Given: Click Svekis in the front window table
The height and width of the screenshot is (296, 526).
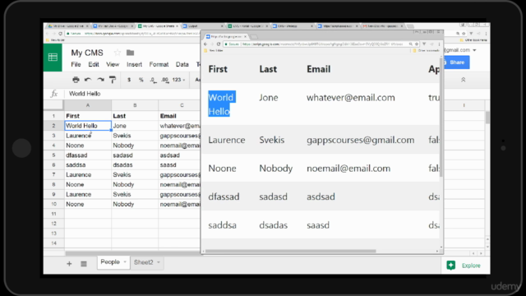Looking at the screenshot, I should coord(272,140).
